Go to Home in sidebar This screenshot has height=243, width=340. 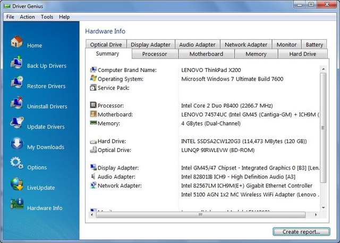click(35, 46)
